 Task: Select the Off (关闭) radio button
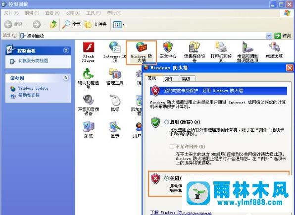(x=166, y=178)
